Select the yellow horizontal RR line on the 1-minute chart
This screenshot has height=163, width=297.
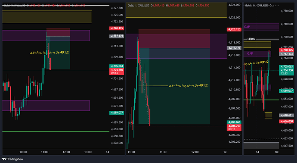click(153, 86)
